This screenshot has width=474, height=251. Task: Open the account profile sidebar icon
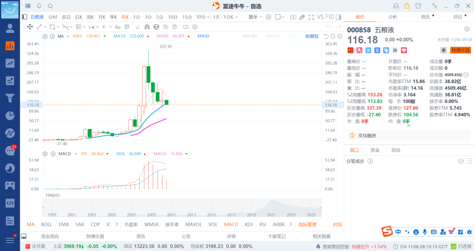10,28
